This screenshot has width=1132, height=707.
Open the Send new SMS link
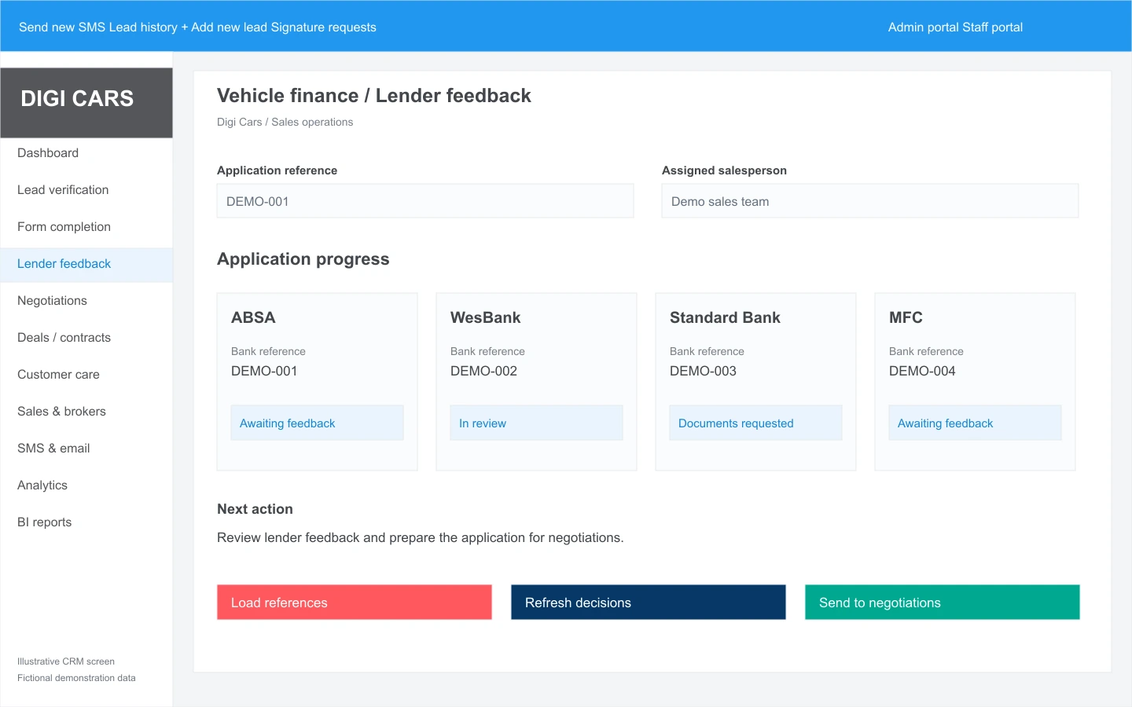(x=62, y=27)
